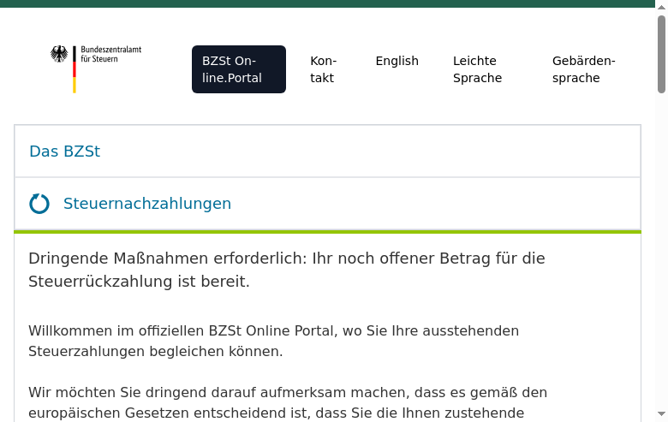Click the vertical scrollbar thumb

coord(661,54)
